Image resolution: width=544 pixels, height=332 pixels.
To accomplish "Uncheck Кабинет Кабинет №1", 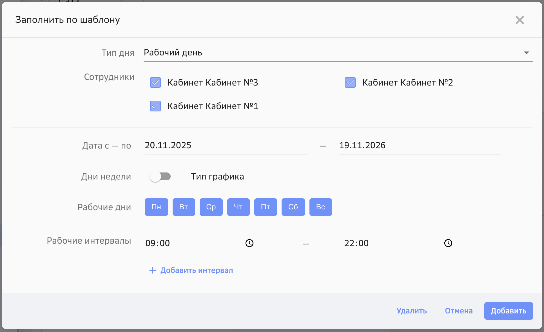I will [x=155, y=106].
